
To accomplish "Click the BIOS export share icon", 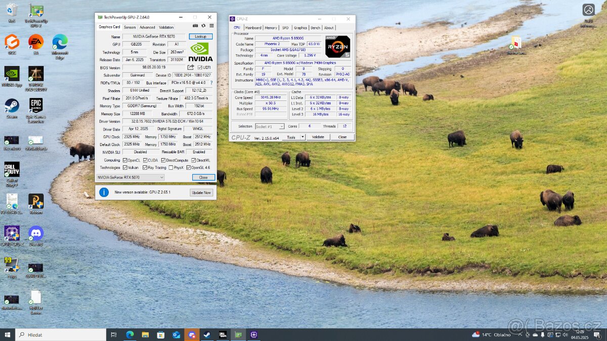I will pyautogui.click(x=191, y=67).
